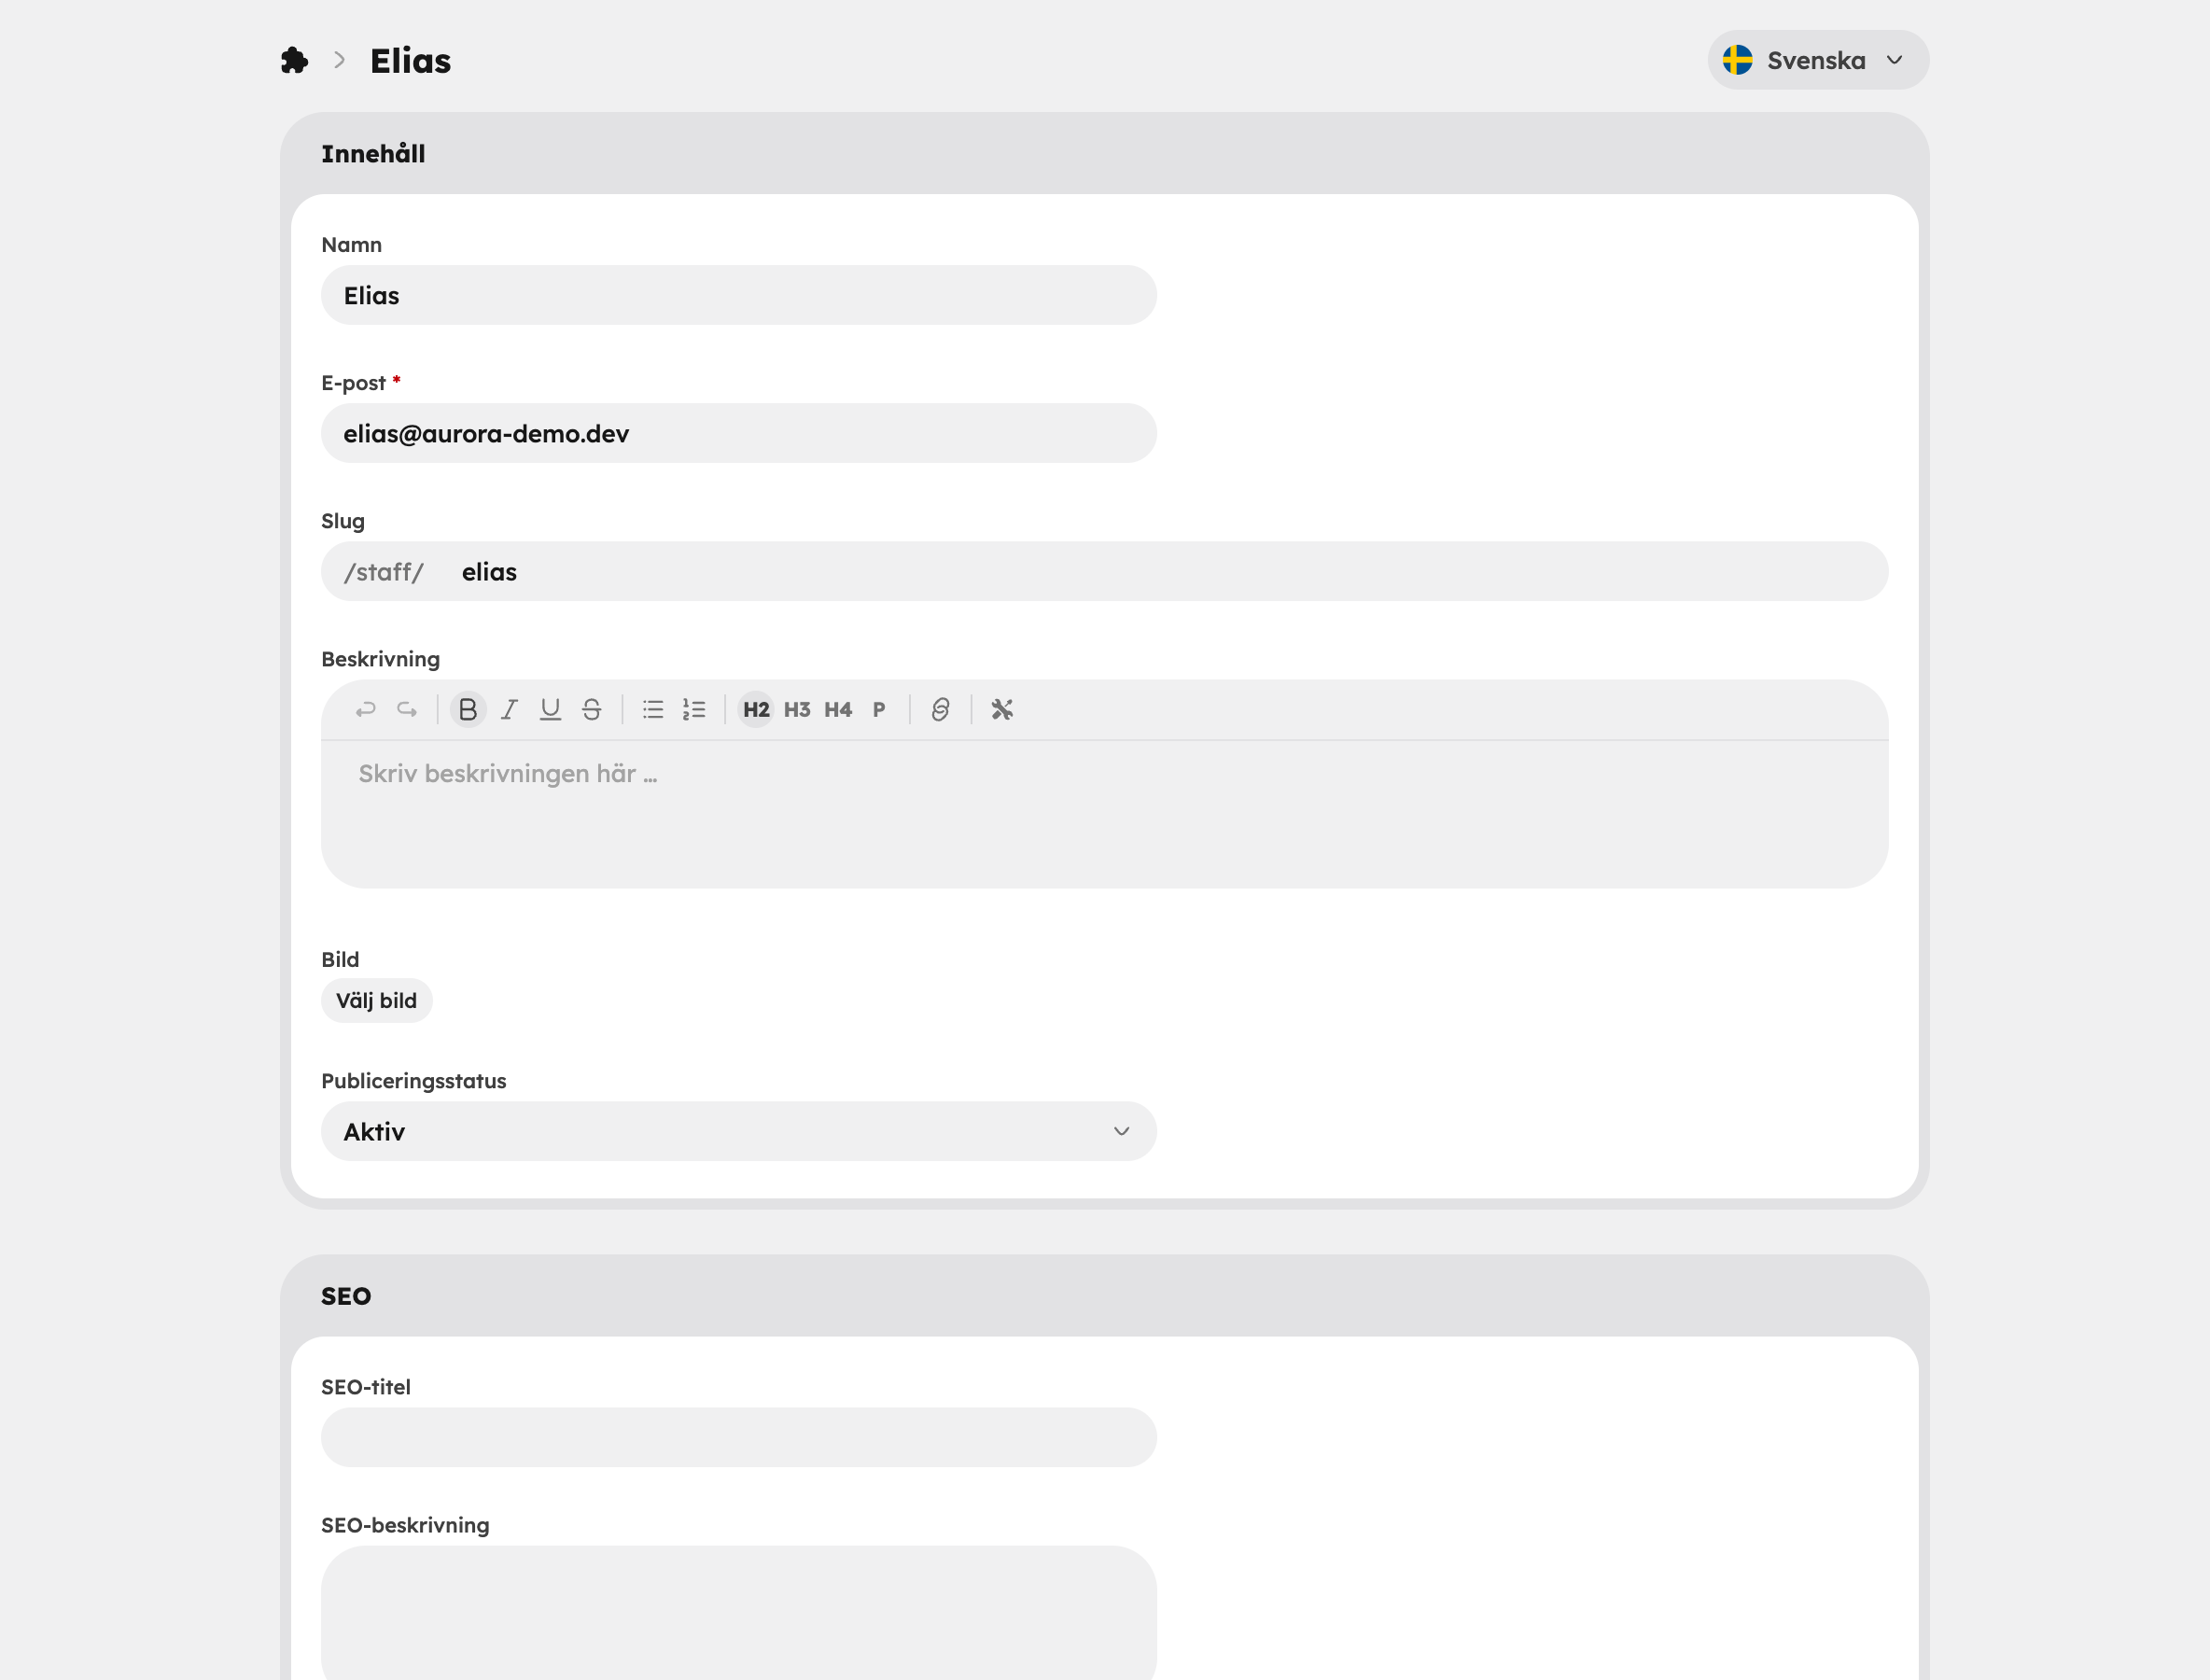Apply H4 heading style
The image size is (2210, 1680).
838,709
